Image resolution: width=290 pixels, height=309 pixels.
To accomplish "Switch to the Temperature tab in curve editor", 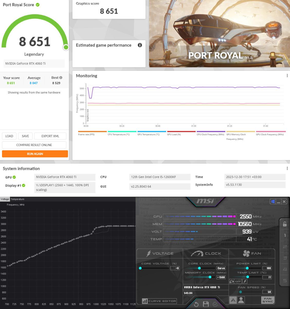I will pos(17,199).
